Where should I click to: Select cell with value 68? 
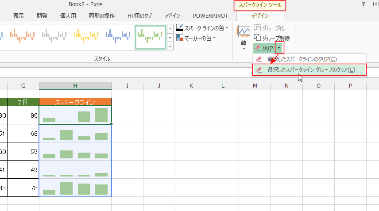[x=23, y=133]
